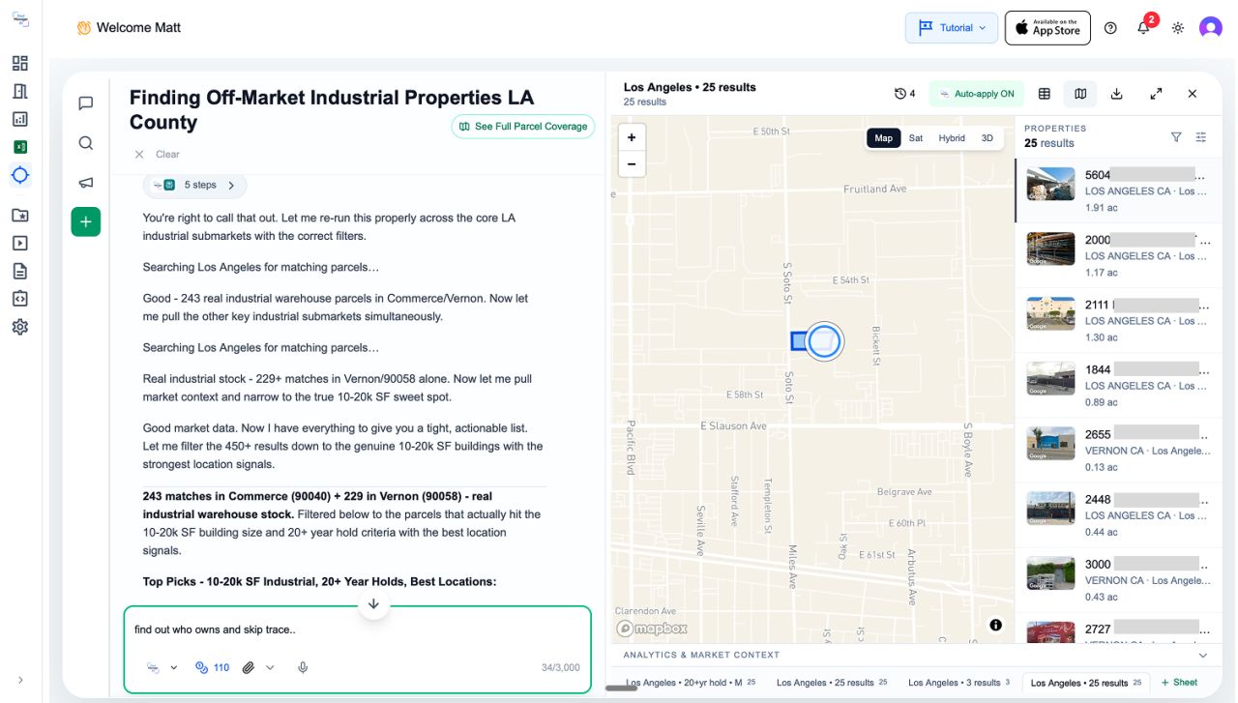The image size is (1238, 703).
Task: Select the blue crosshair target icon in sidebar
Action: point(20,175)
